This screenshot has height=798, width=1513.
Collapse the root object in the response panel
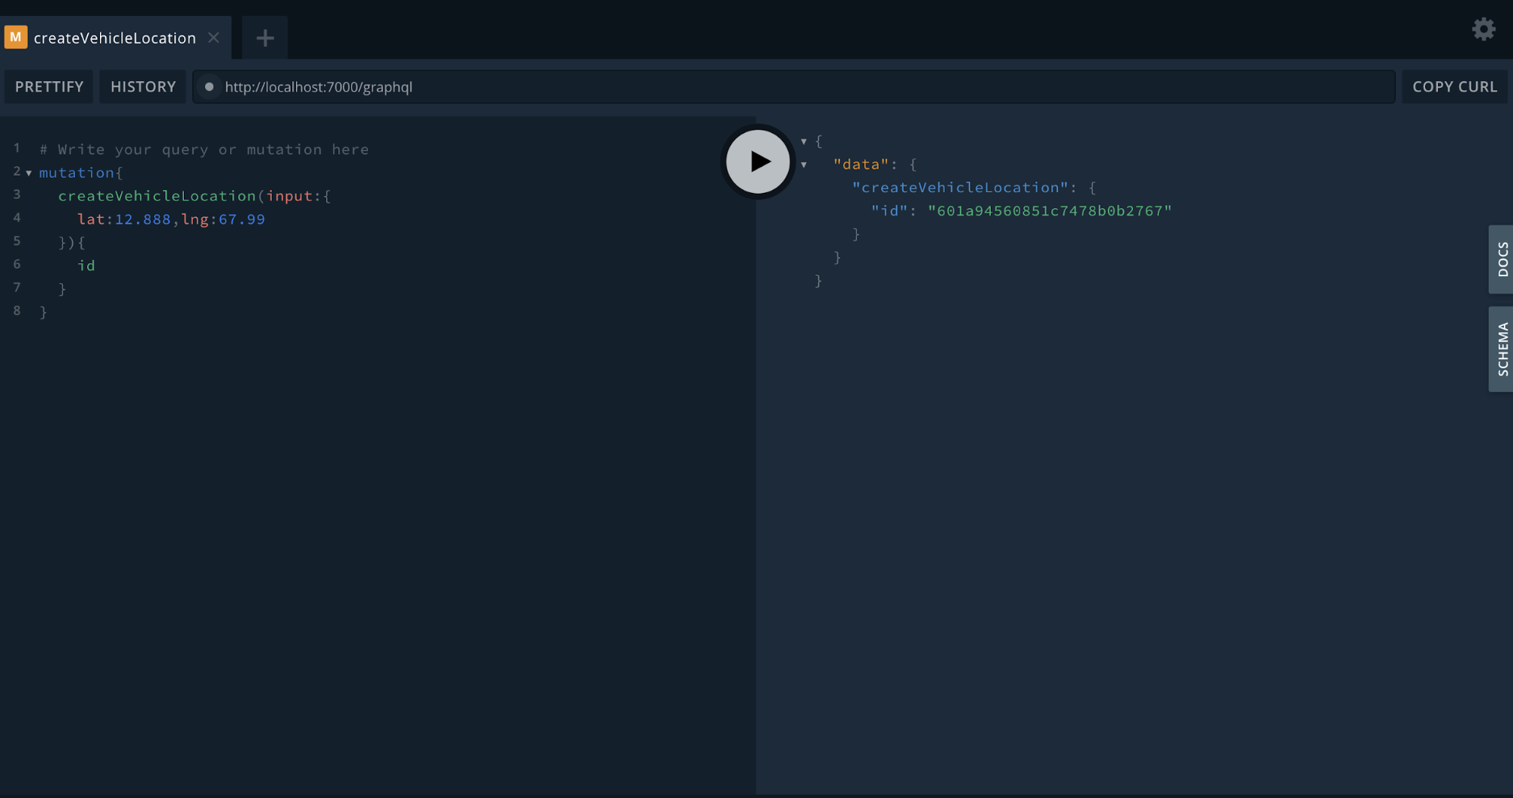[804, 141]
